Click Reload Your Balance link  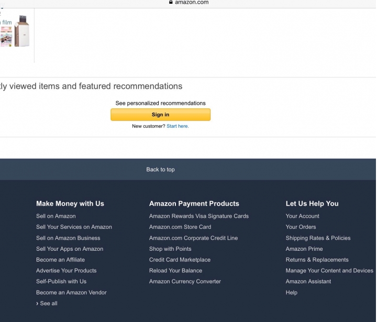pos(175,271)
